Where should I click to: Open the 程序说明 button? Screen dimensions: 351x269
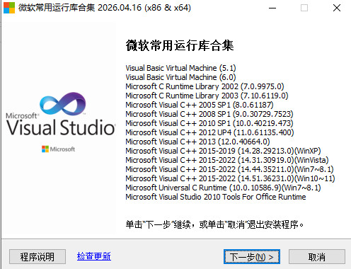[38, 257]
